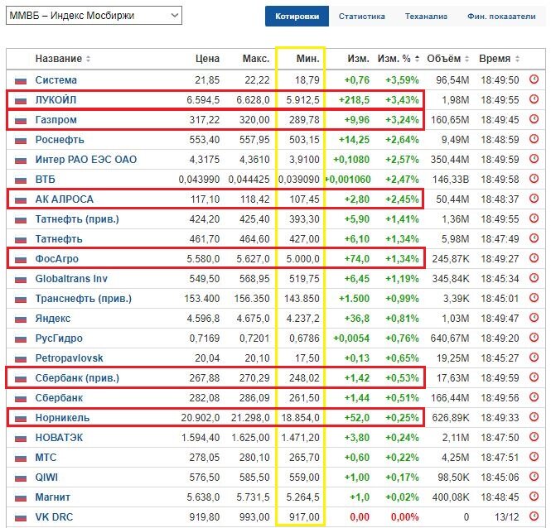551x528 pixels.
Task: Click the clock icon in Газпром row
Action: (x=534, y=119)
